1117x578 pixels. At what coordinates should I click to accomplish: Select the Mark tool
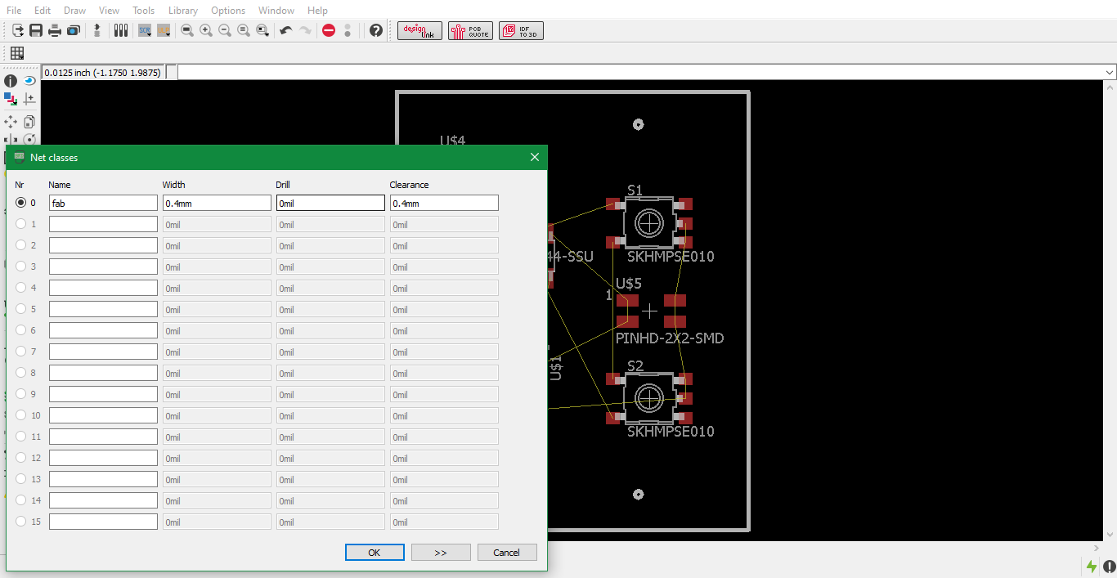[29, 99]
